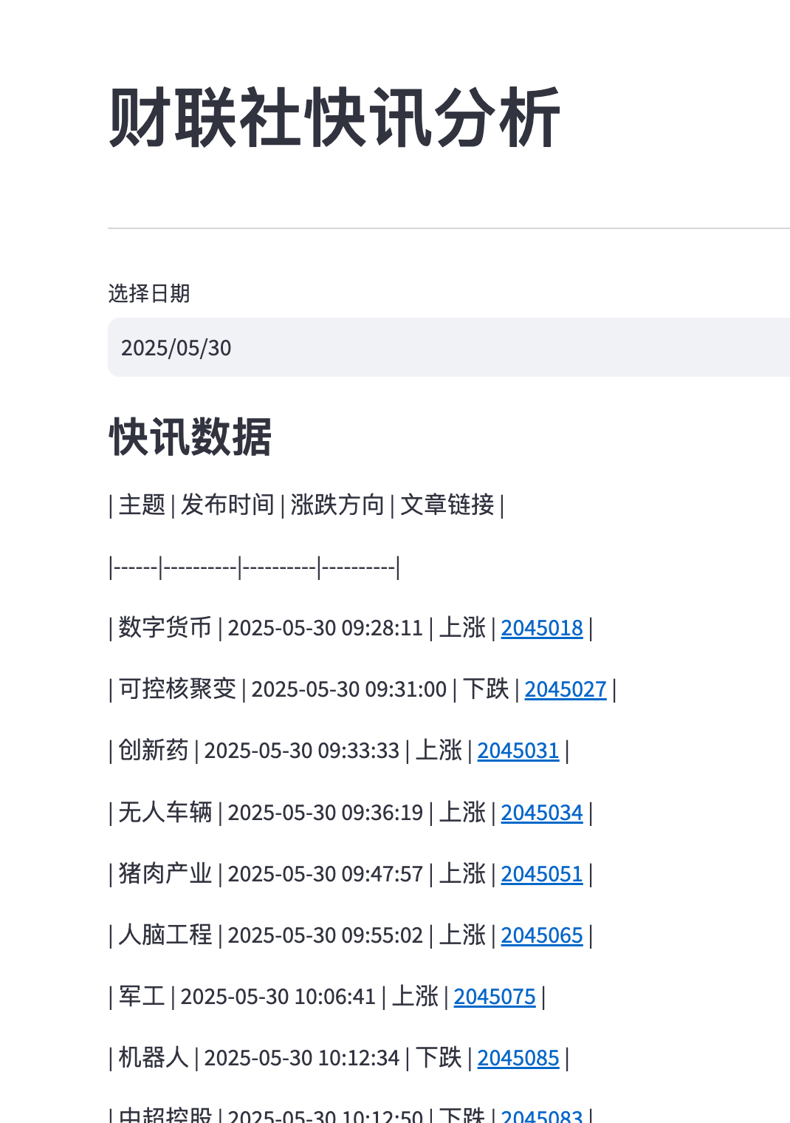Click the timestamp 2025-05-30 09:31:00
The image size is (790, 1123).
(x=349, y=689)
